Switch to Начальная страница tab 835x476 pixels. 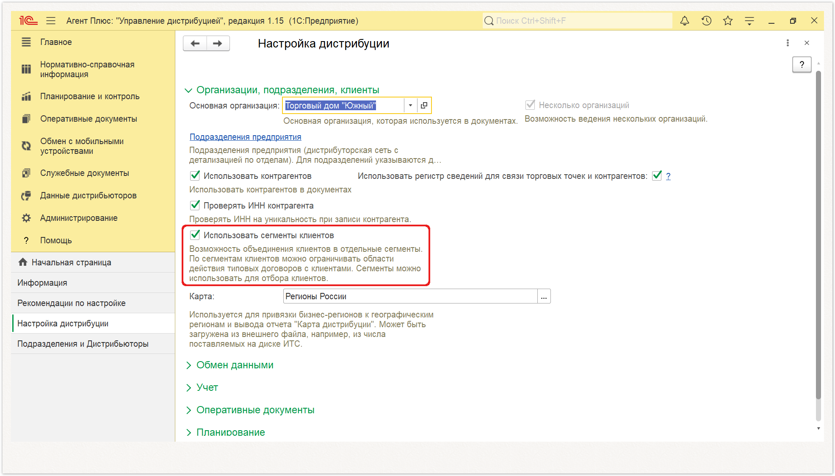click(x=93, y=262)
